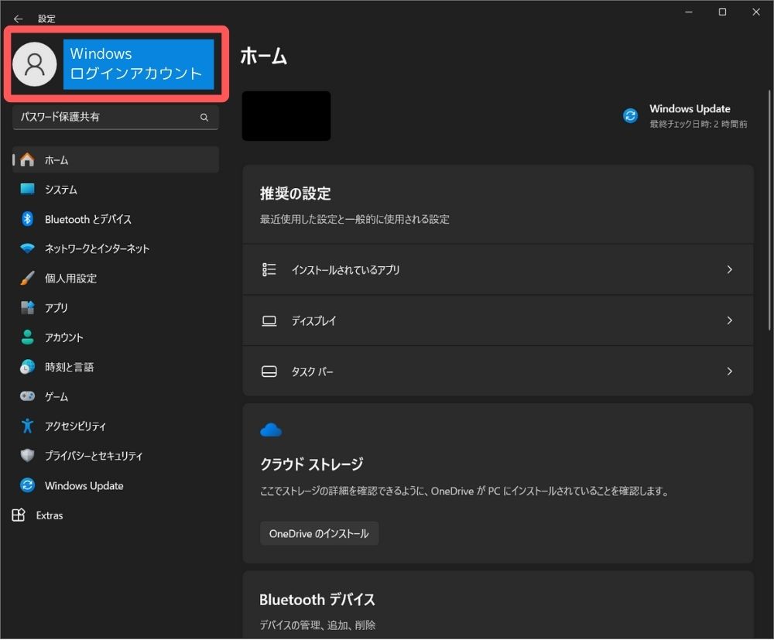The image size is (774, 640).
Task: Click the OneDrive のインストール button
Action: [320, 533]
